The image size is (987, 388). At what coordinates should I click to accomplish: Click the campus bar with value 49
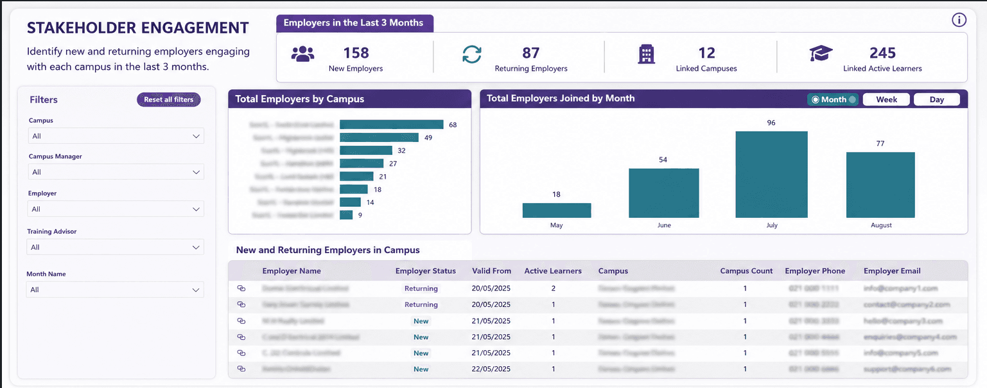(379, 137)
